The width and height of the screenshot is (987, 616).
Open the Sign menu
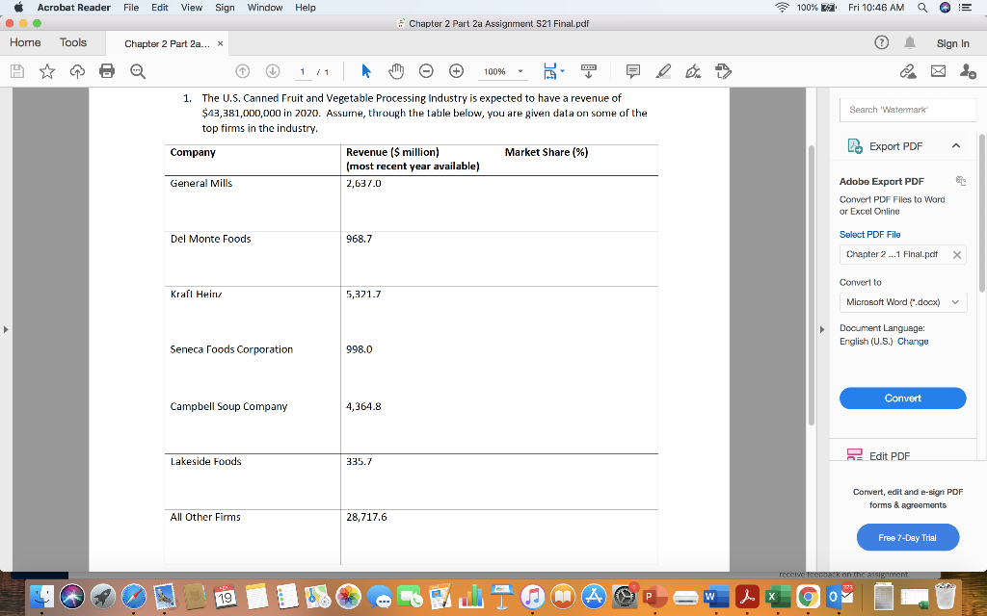[224, 8]
